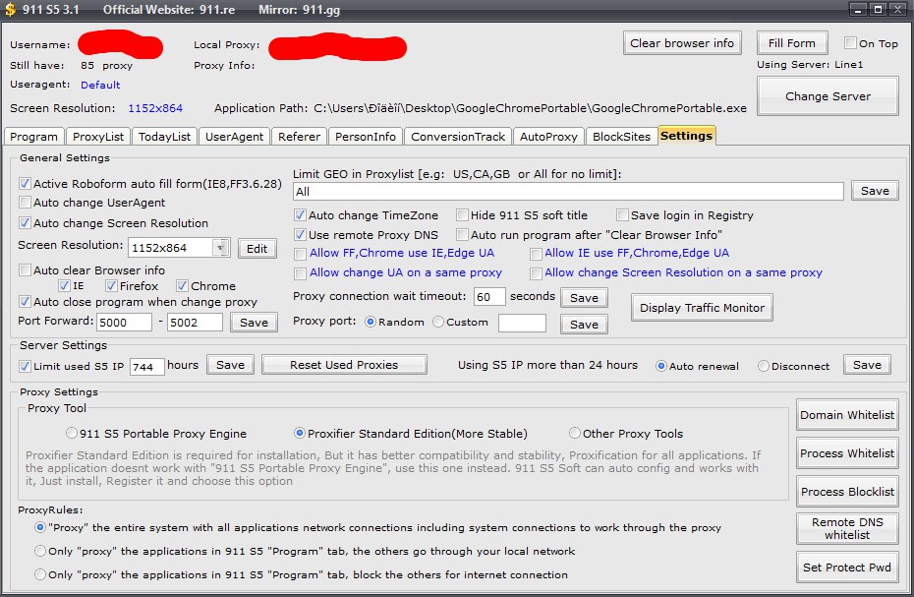Toggle the On Top checkbox

(851, 43)
